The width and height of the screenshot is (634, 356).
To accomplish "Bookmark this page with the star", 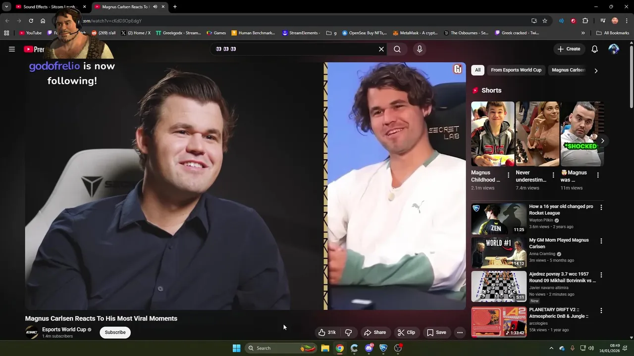I will click(x=545, y=21).
